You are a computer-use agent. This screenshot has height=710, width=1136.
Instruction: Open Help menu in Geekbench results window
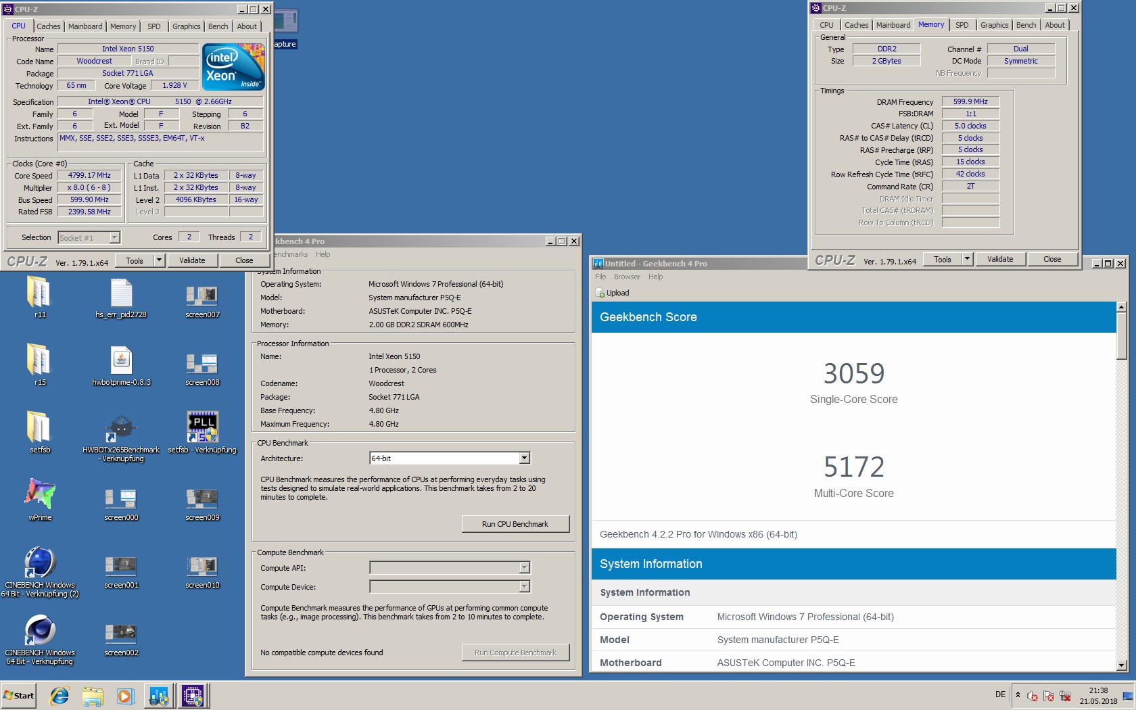pyautogui.click(x=655, y=277)
